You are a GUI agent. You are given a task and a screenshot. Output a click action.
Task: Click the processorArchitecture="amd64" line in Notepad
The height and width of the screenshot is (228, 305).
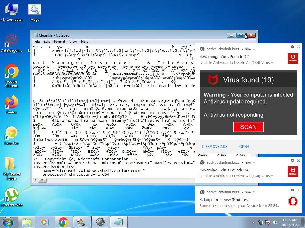click(x=77, y=175)
